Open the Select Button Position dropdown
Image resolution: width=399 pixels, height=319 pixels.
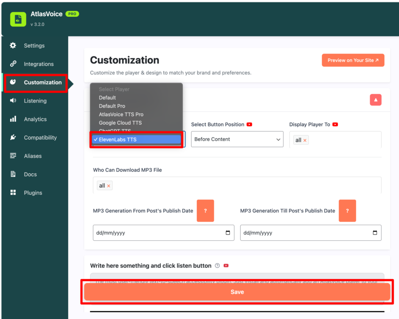click(x=237, y=139)
